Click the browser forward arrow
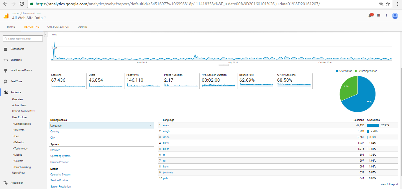Screen dimensions: 402x189 coord(13,4)
